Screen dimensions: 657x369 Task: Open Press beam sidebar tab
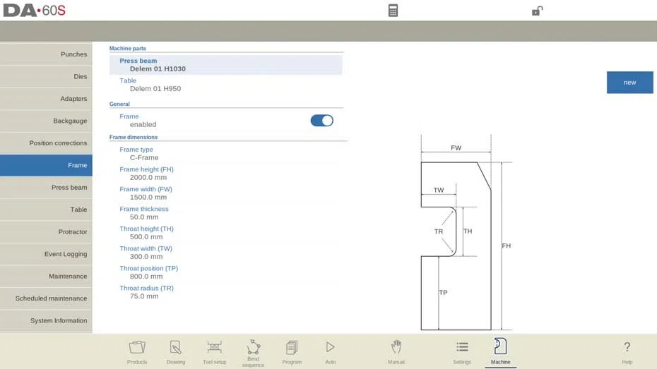coord(46,188)
